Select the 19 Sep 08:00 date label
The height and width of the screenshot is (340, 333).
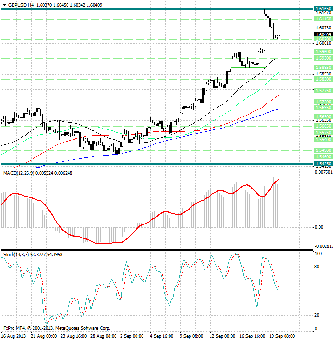(281, 336)
